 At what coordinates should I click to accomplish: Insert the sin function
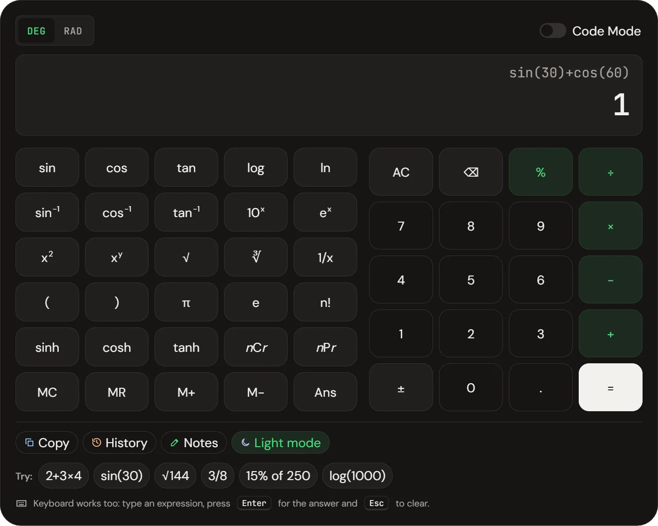click(47, 167)
